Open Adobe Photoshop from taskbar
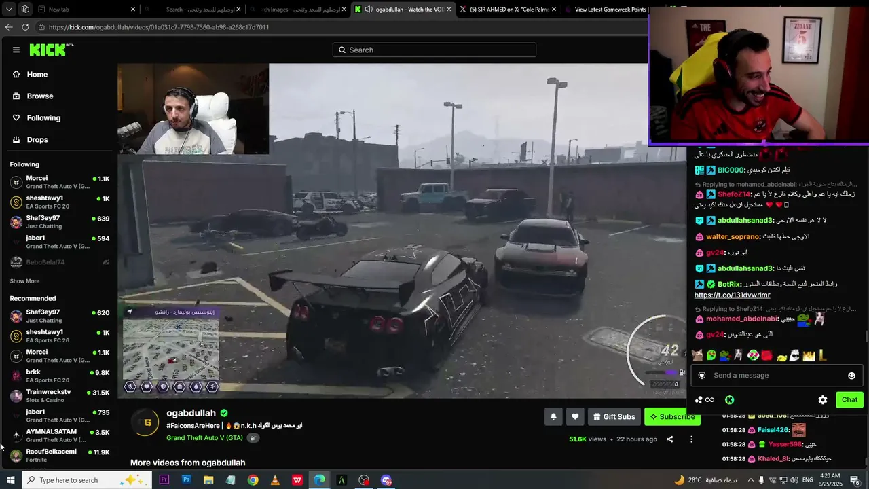869x489 pixels. pos(186,480)
